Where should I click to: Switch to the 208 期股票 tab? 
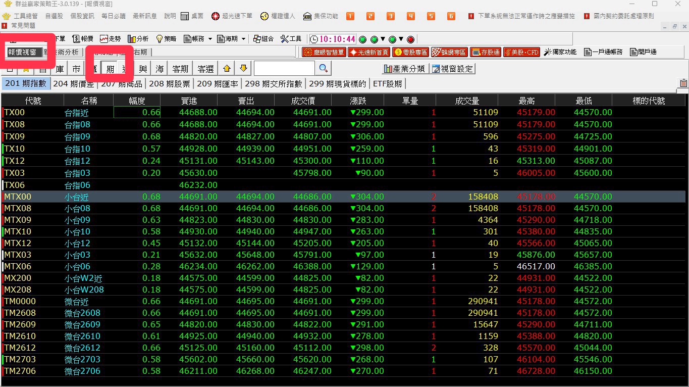[170, 84]
